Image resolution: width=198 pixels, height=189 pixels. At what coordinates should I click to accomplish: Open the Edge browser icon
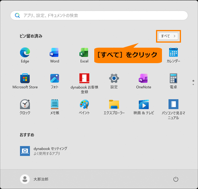(25, 52)
